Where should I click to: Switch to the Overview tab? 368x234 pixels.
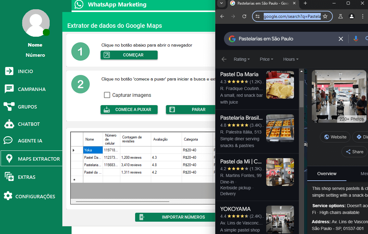click(327, 174)
